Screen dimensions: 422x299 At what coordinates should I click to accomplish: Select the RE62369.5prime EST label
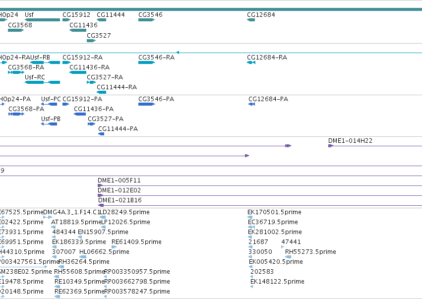[79, 292]
